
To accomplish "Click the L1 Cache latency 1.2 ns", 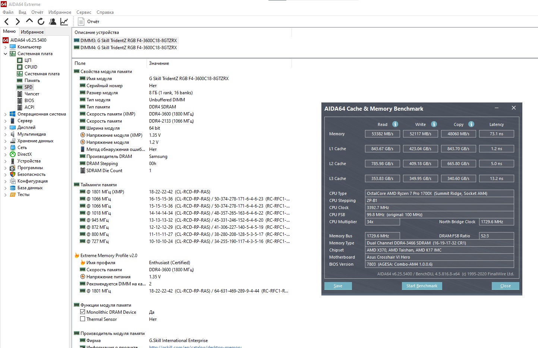I will [x=497, y=149].
